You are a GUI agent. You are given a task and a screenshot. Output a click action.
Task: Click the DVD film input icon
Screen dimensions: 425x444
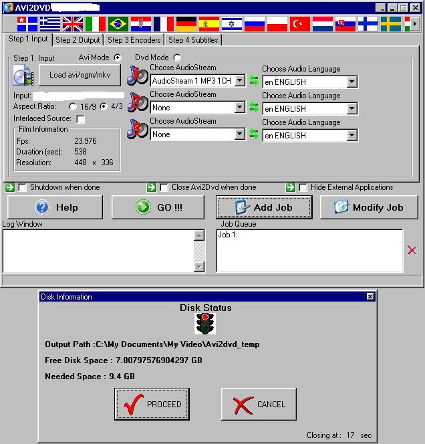(x=23, y=75)
